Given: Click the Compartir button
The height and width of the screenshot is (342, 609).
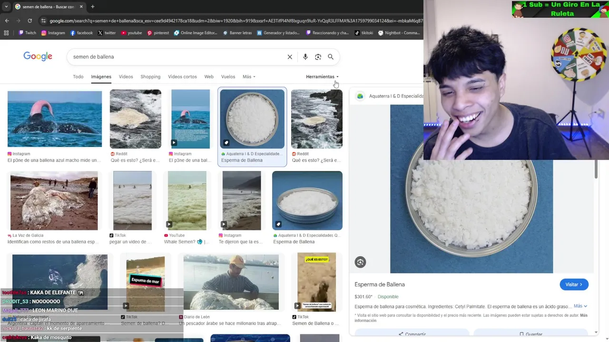Looking at the screenshot, I should (412, 334).
